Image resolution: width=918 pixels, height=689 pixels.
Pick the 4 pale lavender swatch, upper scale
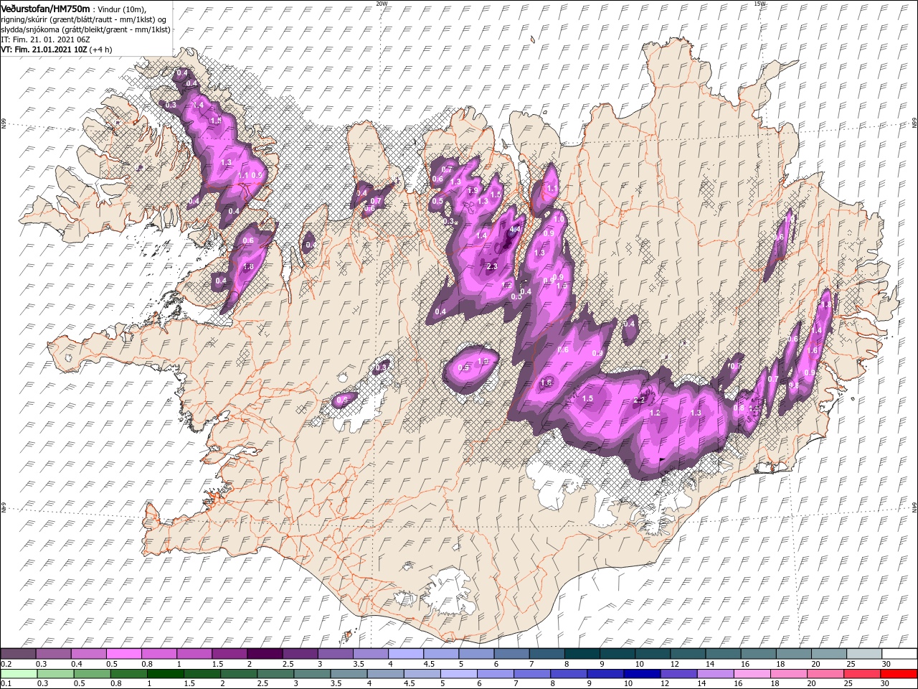tap(406, 654)
